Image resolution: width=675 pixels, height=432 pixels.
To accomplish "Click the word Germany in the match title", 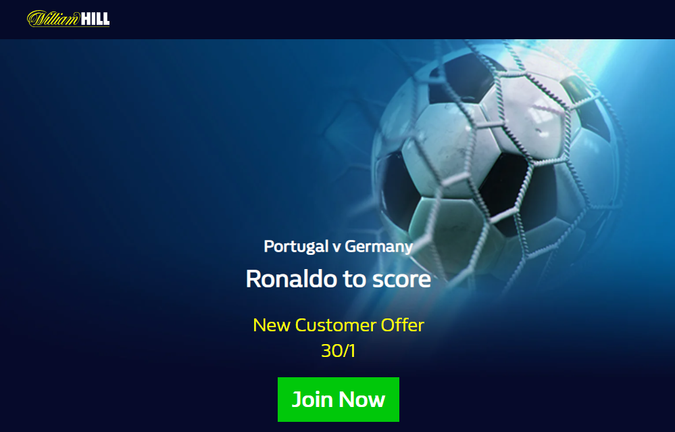I will point(379,247).
